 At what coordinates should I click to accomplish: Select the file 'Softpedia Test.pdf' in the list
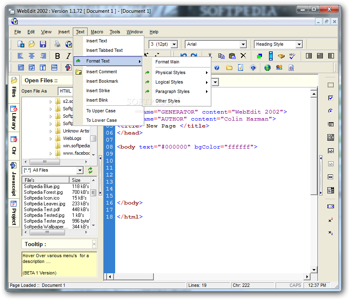42,209
